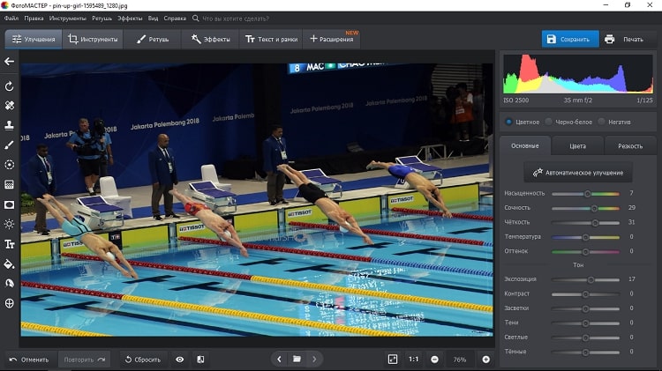Screen dimensions: 662x371
Task: Click the back arrow in left sidebar
Action: (x=10, y=62)
